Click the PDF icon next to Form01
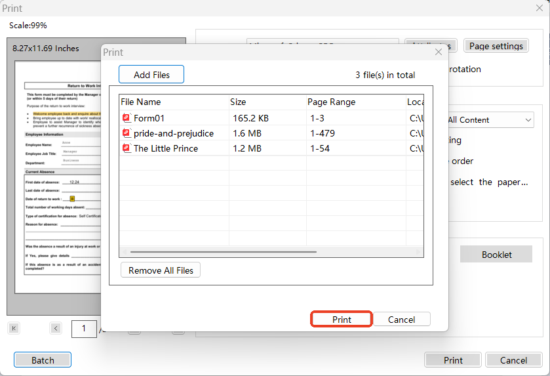550x376 pixels. coord(127,118)
